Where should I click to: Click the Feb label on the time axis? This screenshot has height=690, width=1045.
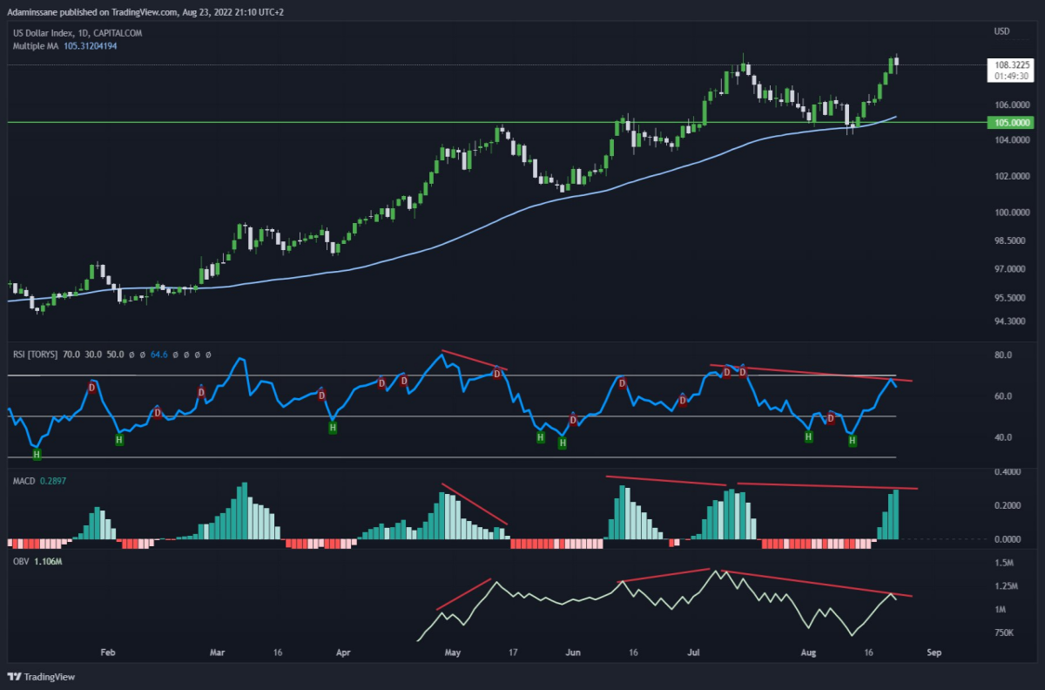[x=107, y=651]
